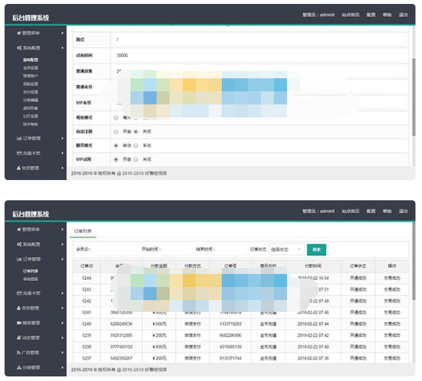Expand 会员管理 arrow in config window
Image resolution: width=422 pixels, height=381 pixels.
point(63,168)
